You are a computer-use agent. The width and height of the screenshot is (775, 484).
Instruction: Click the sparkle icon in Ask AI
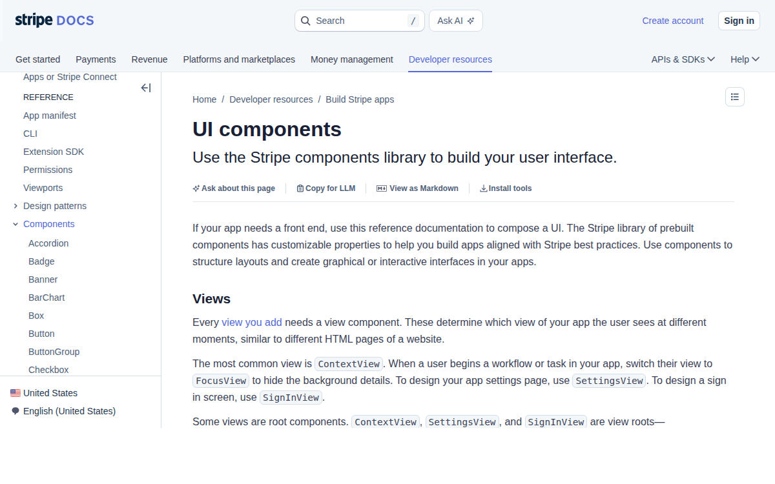[x=471, y=21]
